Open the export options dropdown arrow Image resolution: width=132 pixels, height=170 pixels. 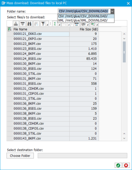97,25
